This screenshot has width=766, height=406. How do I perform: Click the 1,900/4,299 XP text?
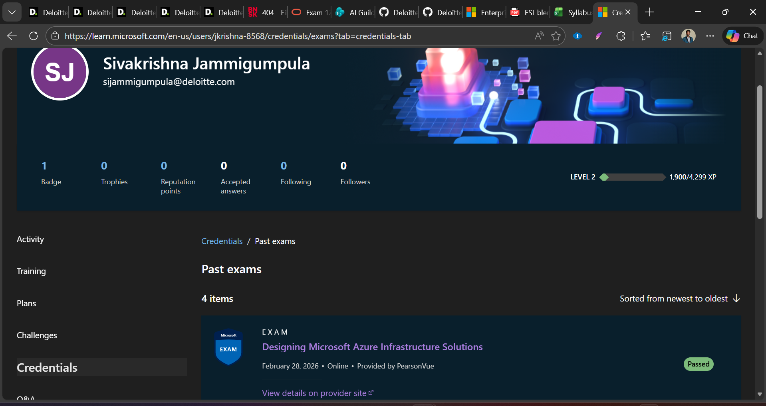tap(693, 177)
